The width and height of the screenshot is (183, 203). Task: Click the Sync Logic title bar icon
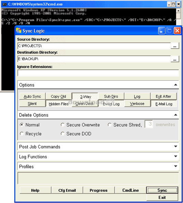point(18,30)
